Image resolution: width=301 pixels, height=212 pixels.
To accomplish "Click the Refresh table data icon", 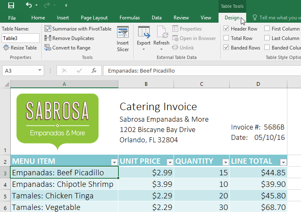I will point(161,33).
